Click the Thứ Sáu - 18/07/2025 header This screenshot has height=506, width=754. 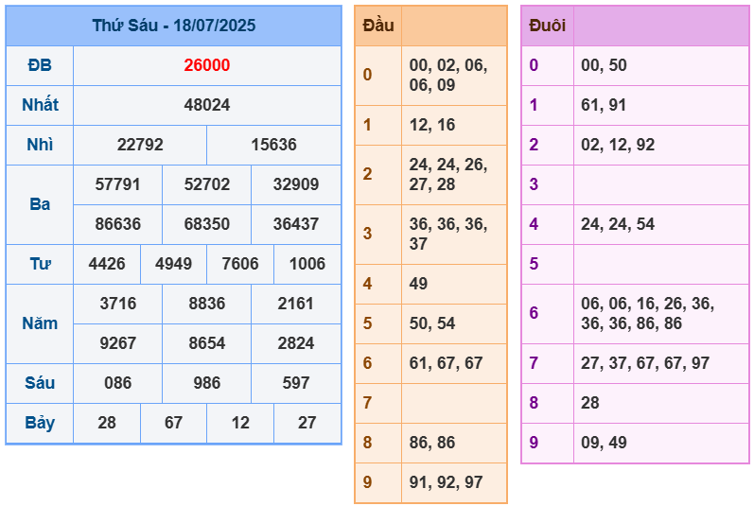174,26
